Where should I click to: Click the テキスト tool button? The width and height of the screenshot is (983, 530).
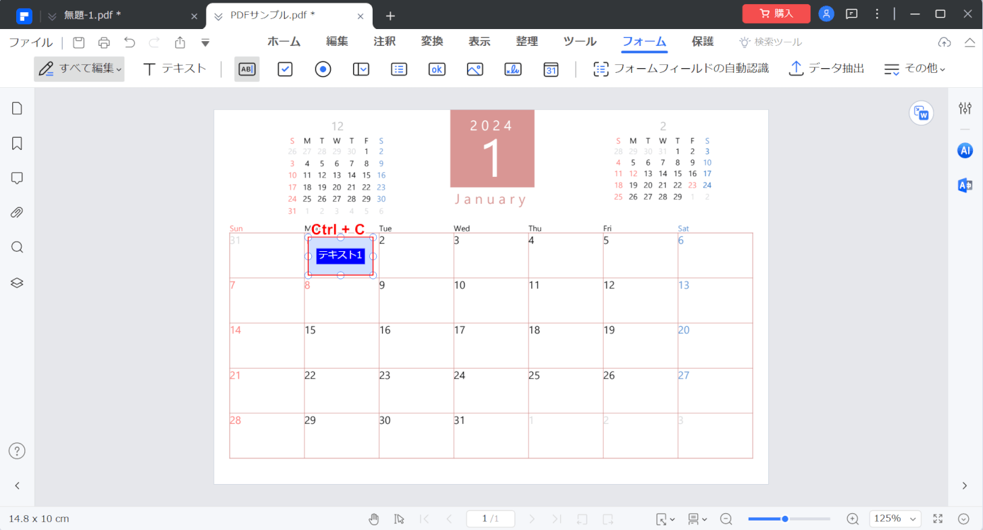(x=175, y=69)
